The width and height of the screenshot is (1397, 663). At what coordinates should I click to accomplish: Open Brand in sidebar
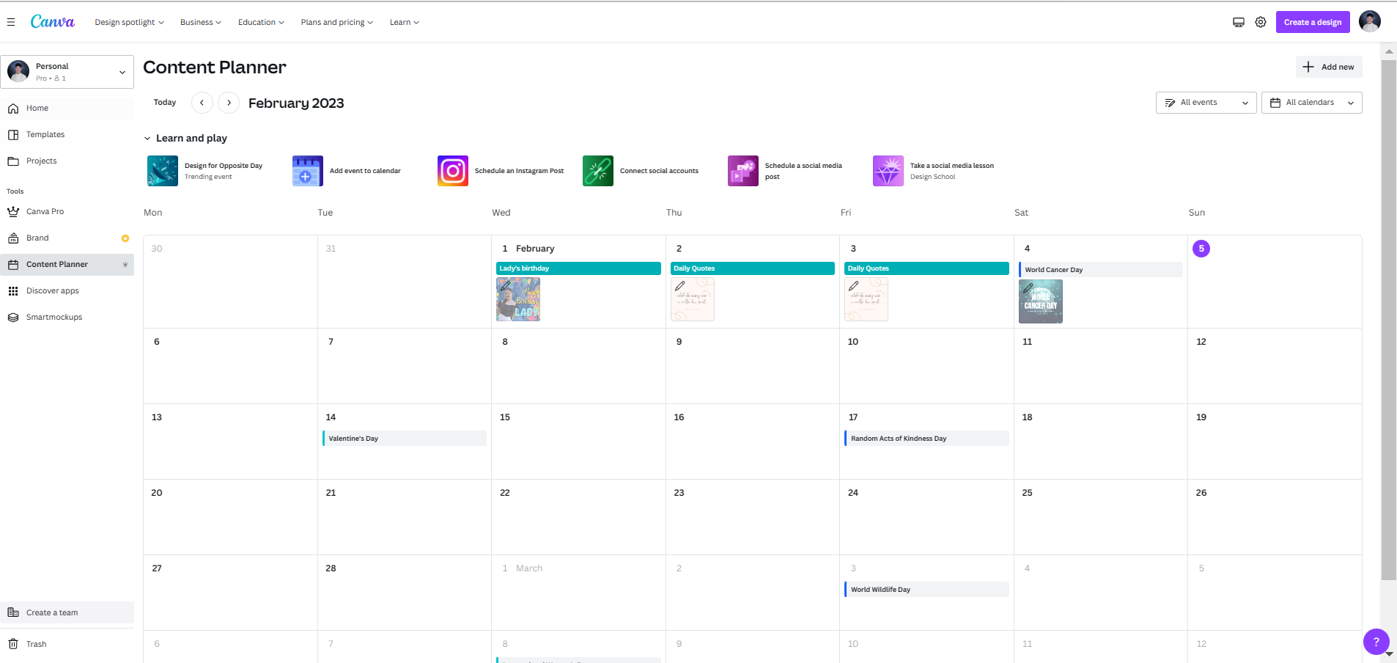[x=67, y=238]
